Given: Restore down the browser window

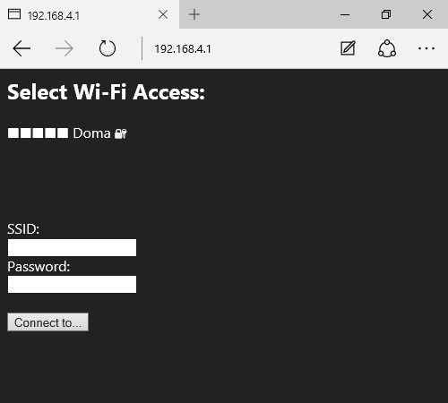Looking at the screenshot, I should click(x=386, y=14).
